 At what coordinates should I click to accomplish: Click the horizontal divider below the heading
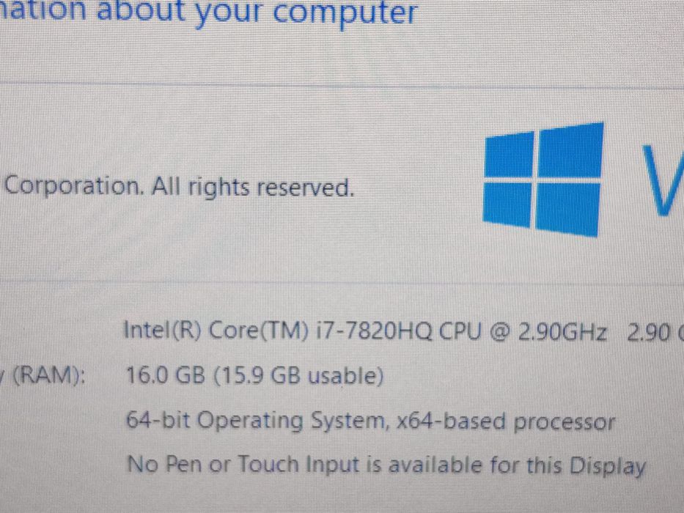tap(342, 84)
